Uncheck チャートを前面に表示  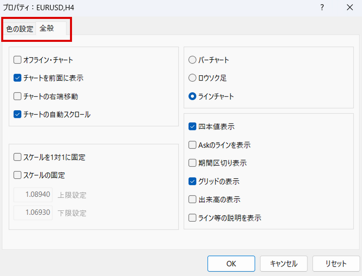point(17,78)
